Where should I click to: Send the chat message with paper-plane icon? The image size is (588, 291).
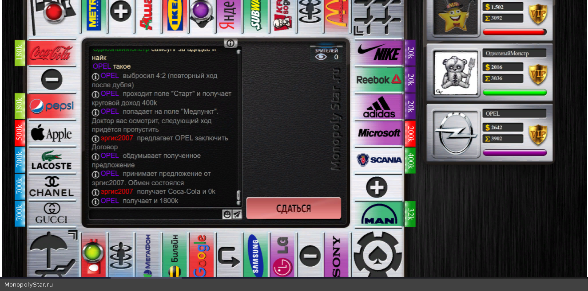pyautogui.click(x=237, y=214)
